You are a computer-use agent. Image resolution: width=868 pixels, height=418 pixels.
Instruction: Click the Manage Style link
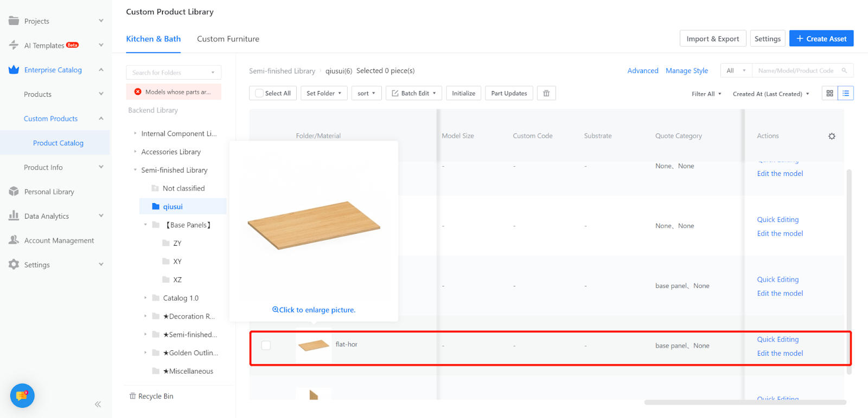click(687, 70)
